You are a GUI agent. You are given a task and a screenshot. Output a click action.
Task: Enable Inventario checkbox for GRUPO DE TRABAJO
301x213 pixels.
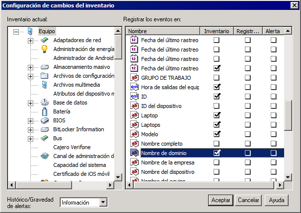[217, 78]
